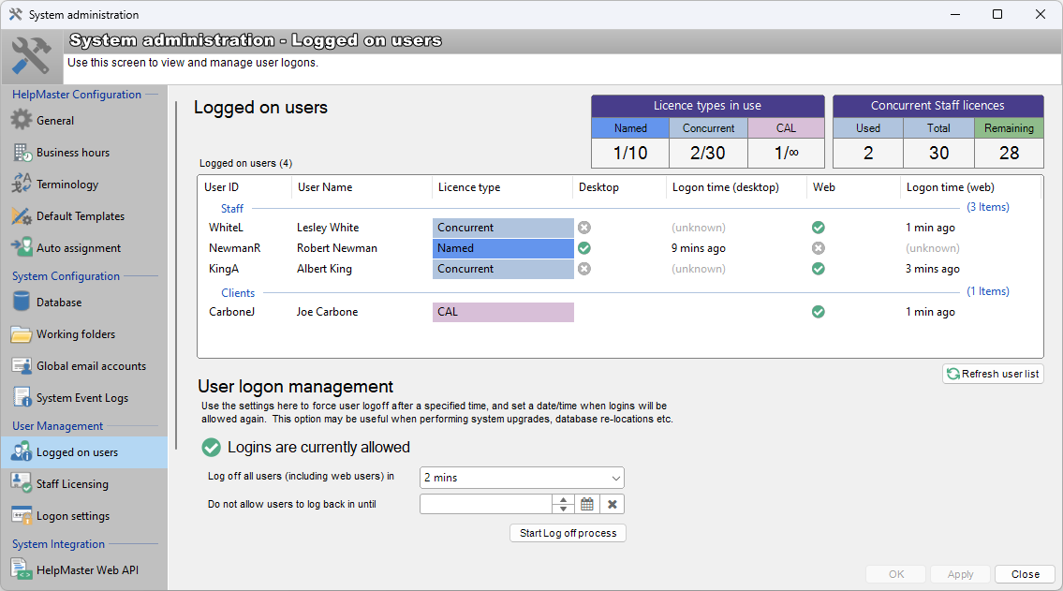The height and width of the screenshot is (591, 1063).
Task: Select Robert Newman's Named licence cell
Action: pos(503,248)
